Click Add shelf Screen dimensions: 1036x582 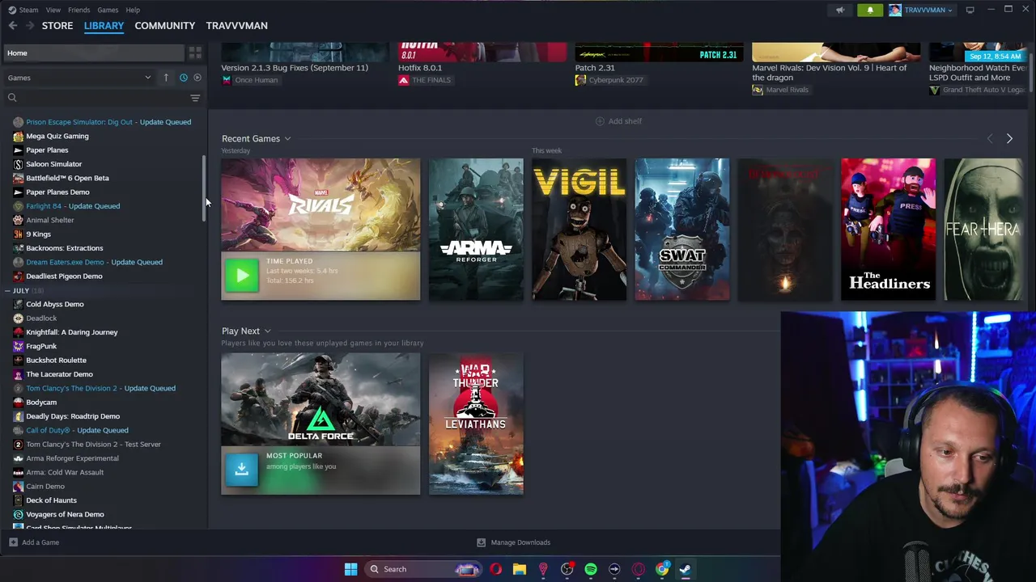pyautogui.click(x=619, y=121)
